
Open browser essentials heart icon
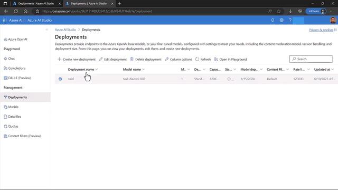(x=300, y=11)
